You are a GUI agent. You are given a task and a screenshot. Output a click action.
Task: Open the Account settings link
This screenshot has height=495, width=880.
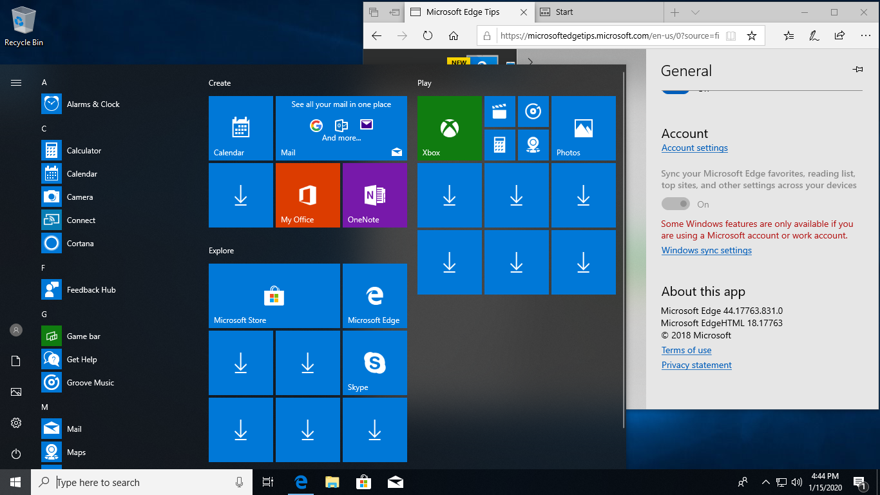tap(694, 148)
